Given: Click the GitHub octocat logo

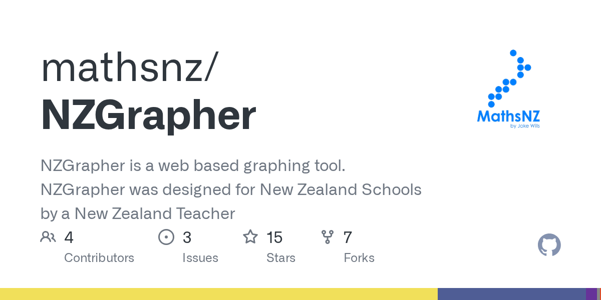Looking at the screenshot, I should click(x=549, y=245).
